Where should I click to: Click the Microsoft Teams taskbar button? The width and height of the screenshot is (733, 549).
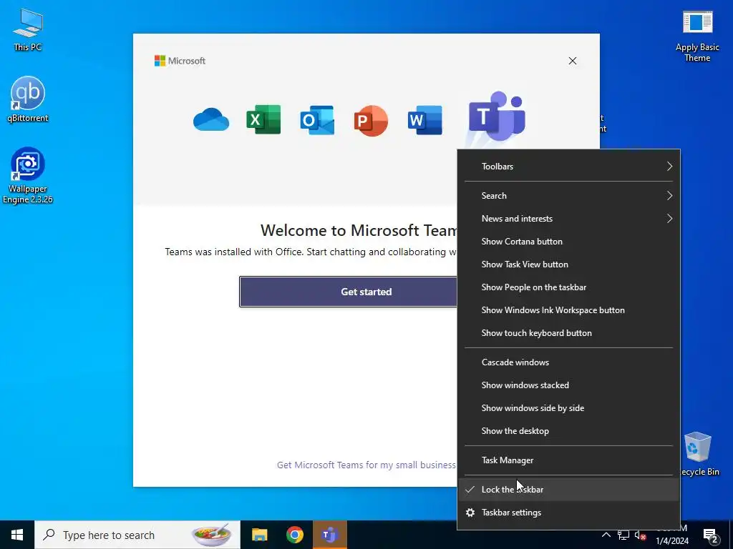pos(330,535)
